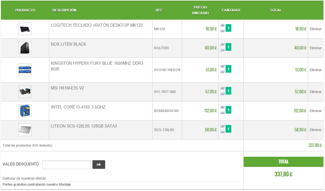Select reference text 'MK120'

[x=159, y=29]
